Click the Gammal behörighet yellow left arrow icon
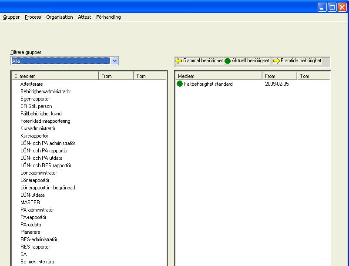Screen dimensions: 349x266 [x=179, y=61]
